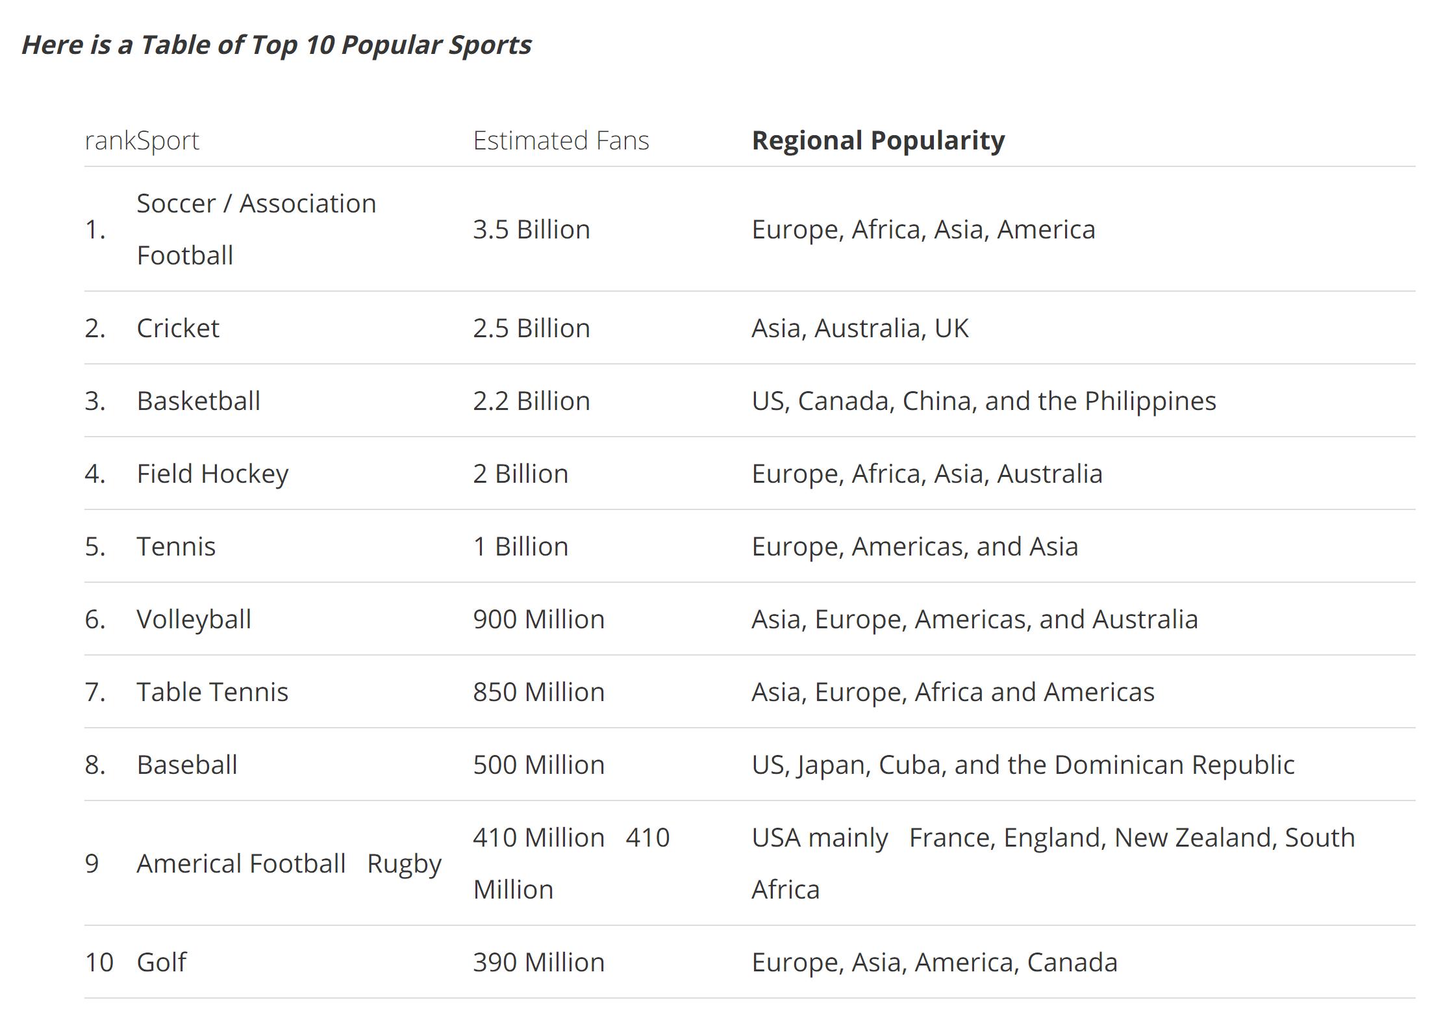Click the Tennis sport name
The width and height of the screenshot is (1456, 1011).
coord(176,546)
